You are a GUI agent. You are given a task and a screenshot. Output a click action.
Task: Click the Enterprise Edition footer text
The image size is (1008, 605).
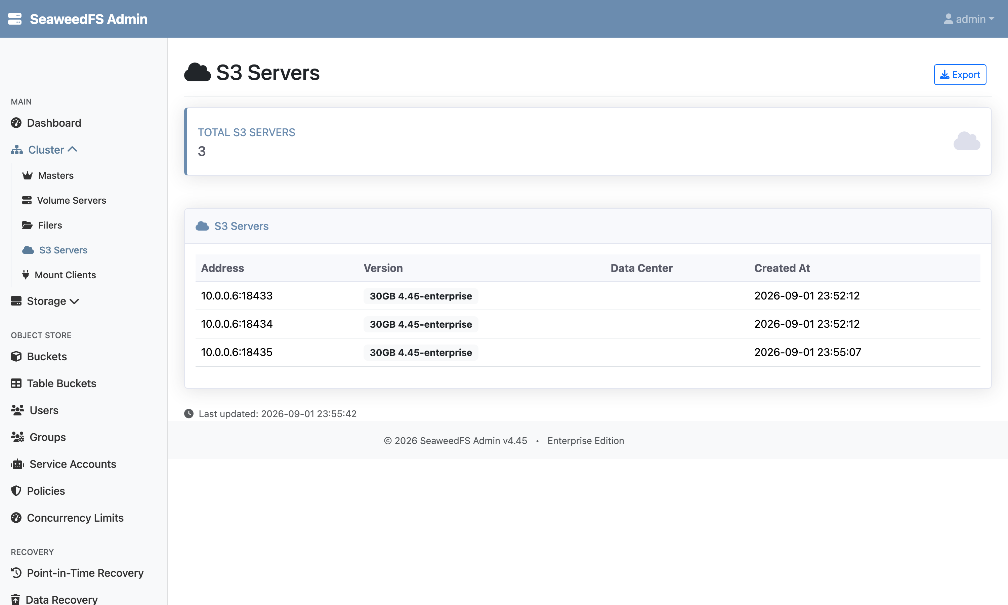[586, 440]
